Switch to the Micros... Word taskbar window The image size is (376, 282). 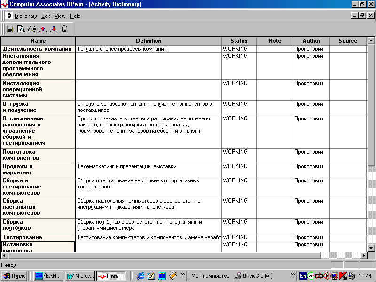point(79,276)
